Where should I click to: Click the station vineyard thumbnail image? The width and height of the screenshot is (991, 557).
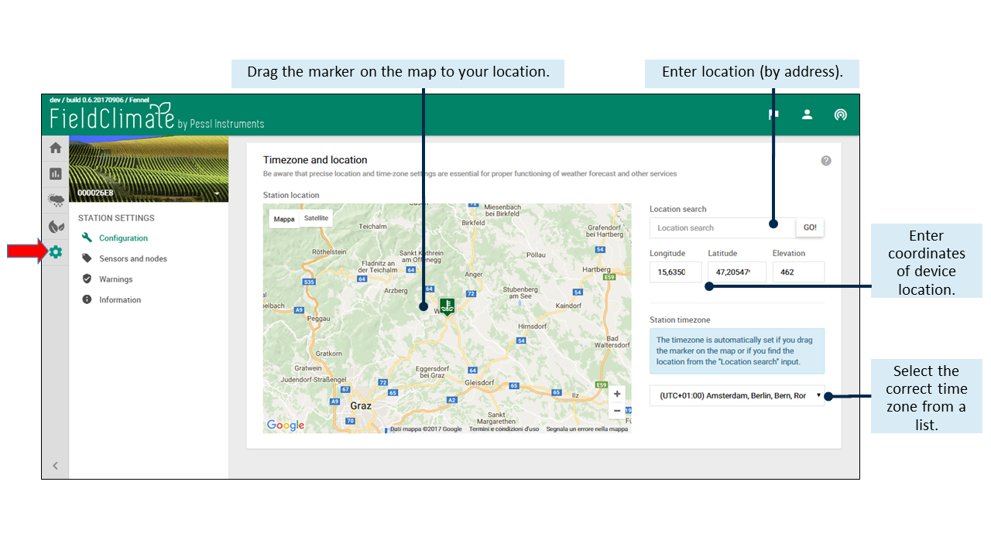149,169
